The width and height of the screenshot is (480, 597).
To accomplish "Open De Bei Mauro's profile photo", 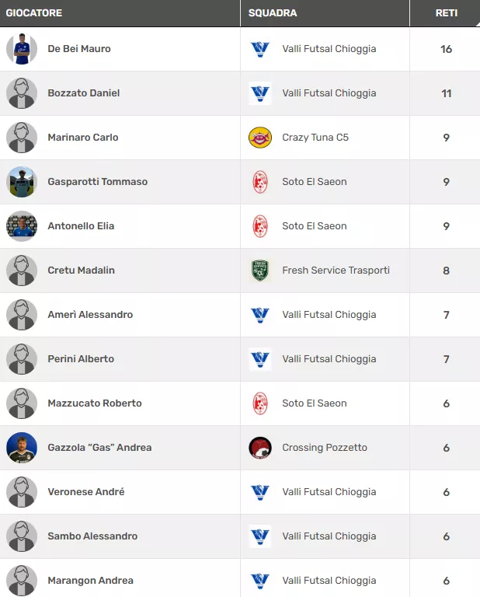I will [22, 49].
